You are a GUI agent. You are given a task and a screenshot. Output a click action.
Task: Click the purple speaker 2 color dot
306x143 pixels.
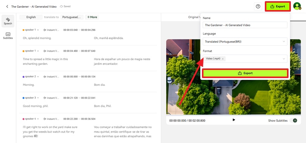[23, 77]
